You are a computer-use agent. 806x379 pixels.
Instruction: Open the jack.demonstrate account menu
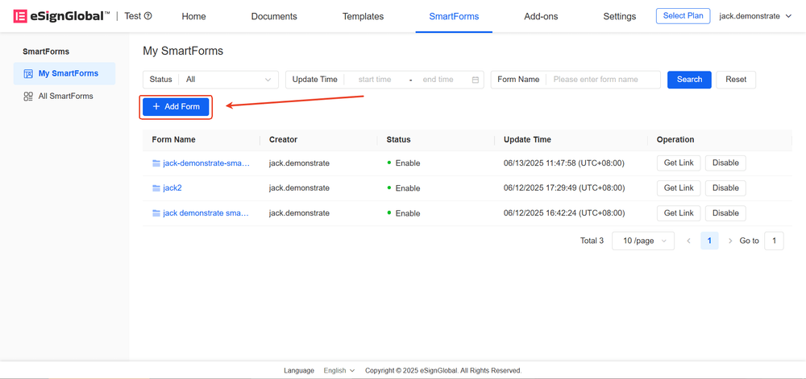[x=755, y=16]
